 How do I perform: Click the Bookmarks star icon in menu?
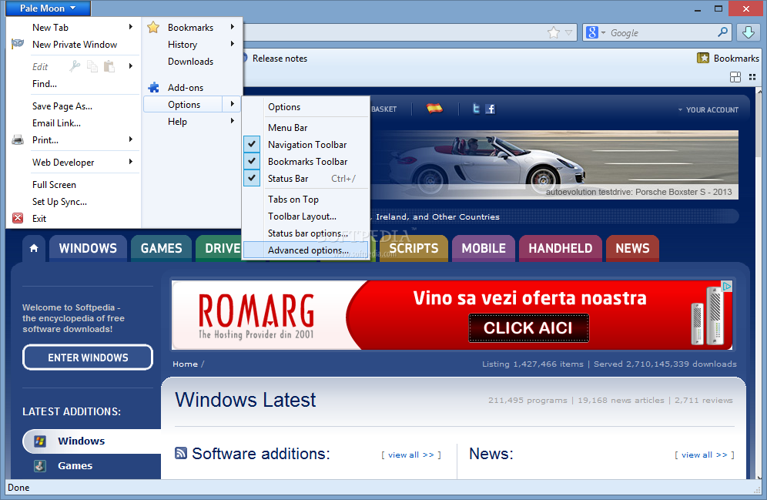153,28
